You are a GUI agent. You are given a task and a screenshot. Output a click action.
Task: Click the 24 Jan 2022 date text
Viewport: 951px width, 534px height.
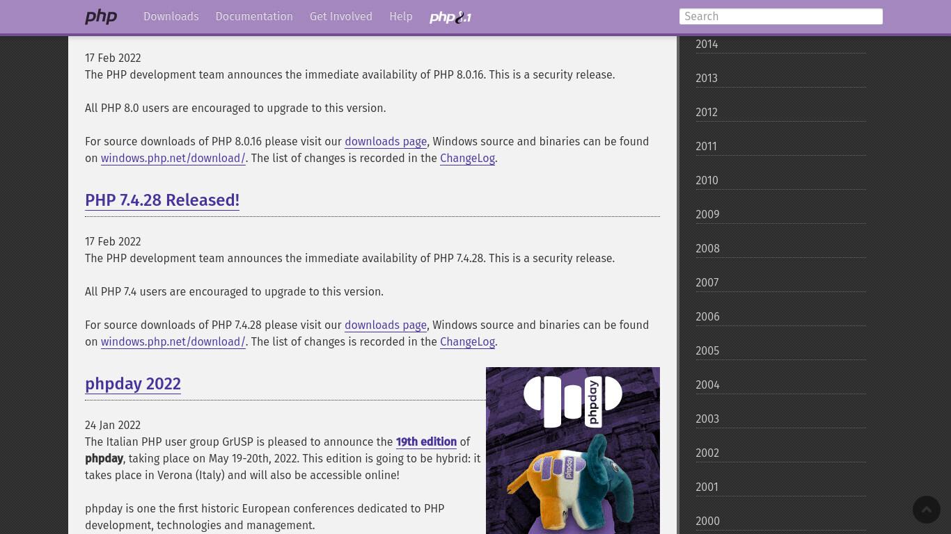pos(113,426)
